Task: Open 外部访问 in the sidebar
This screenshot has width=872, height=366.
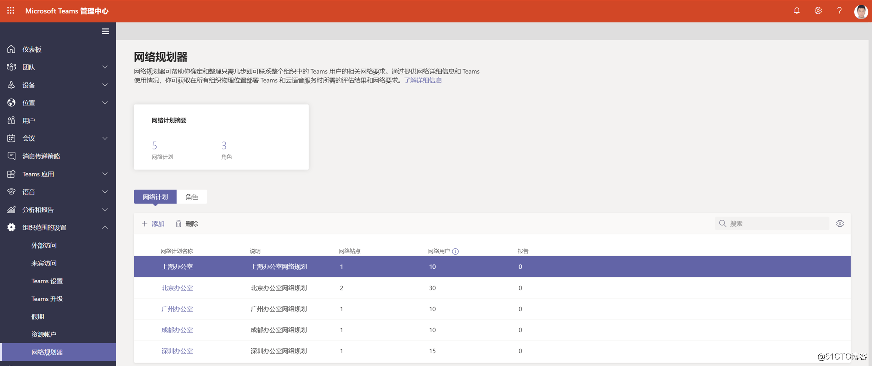Action: [x=44, y=245]
